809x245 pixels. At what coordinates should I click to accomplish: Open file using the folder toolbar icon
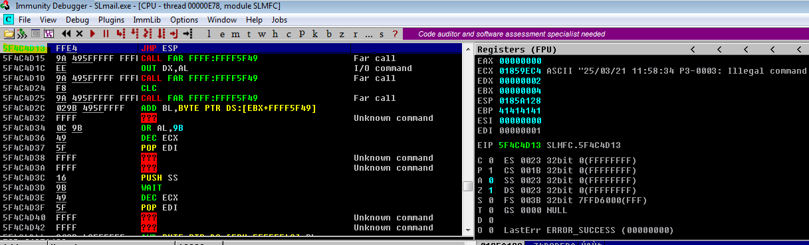[x=9, y=33]
